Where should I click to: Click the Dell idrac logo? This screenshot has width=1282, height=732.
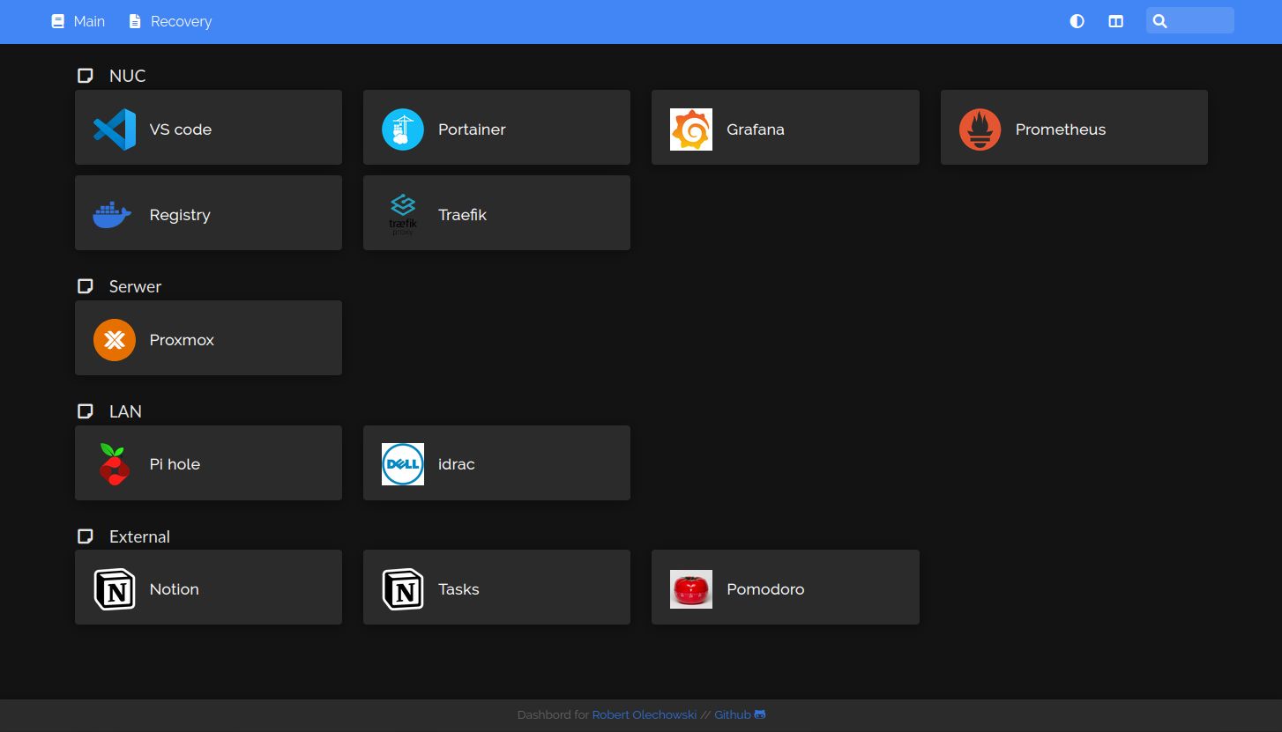403,464
